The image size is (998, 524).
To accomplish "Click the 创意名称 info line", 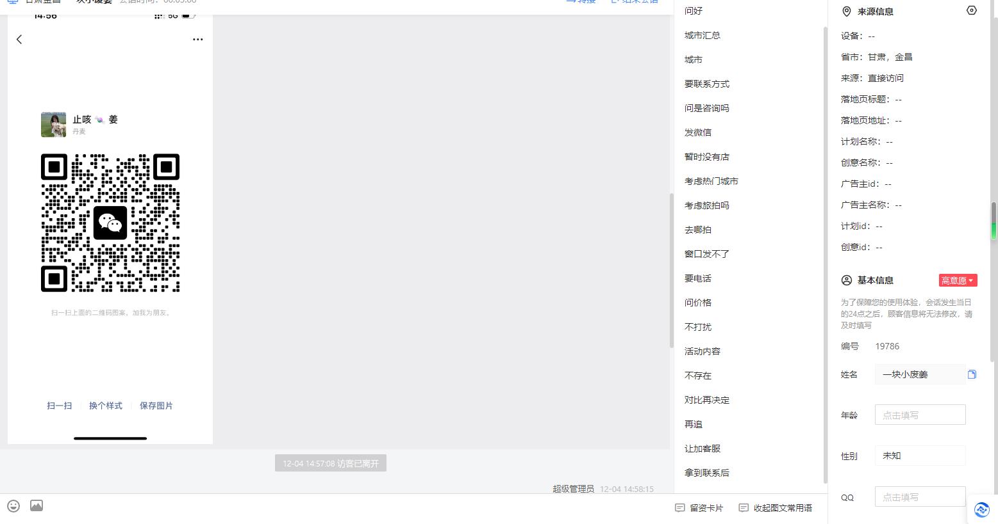I will tap(867, 163).
